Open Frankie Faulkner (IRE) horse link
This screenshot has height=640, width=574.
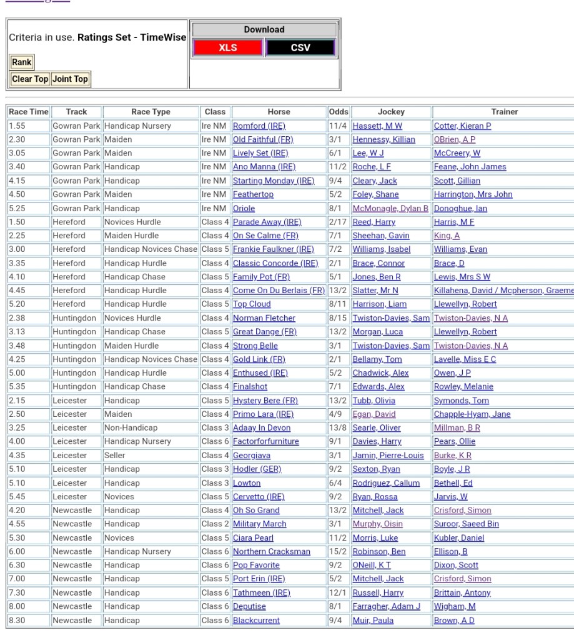(x=273, y=249)
